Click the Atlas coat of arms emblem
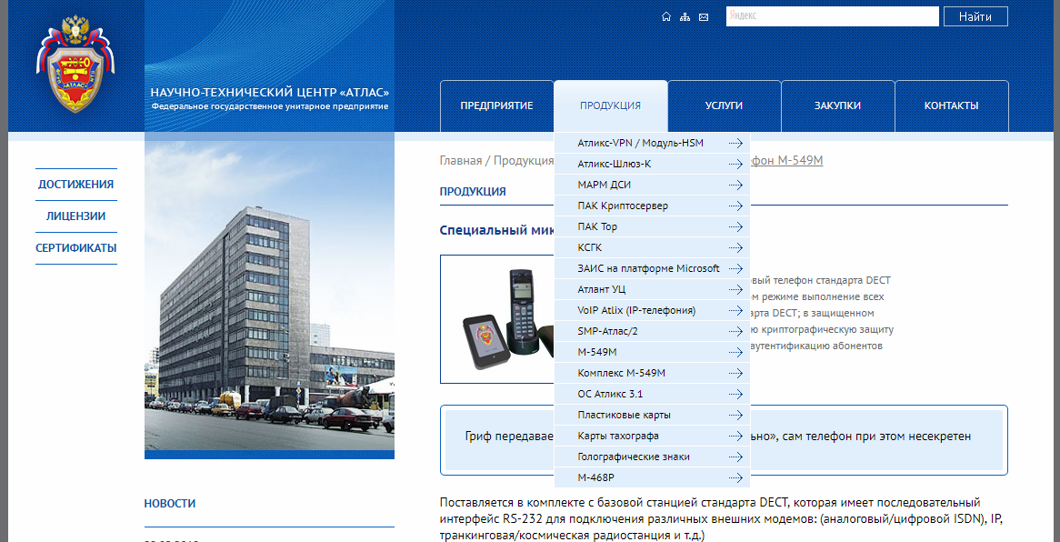This screenshot has width=1060, height=542. coord(75,65)
